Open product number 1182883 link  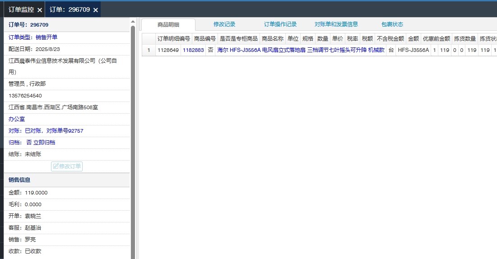[193, 50]
